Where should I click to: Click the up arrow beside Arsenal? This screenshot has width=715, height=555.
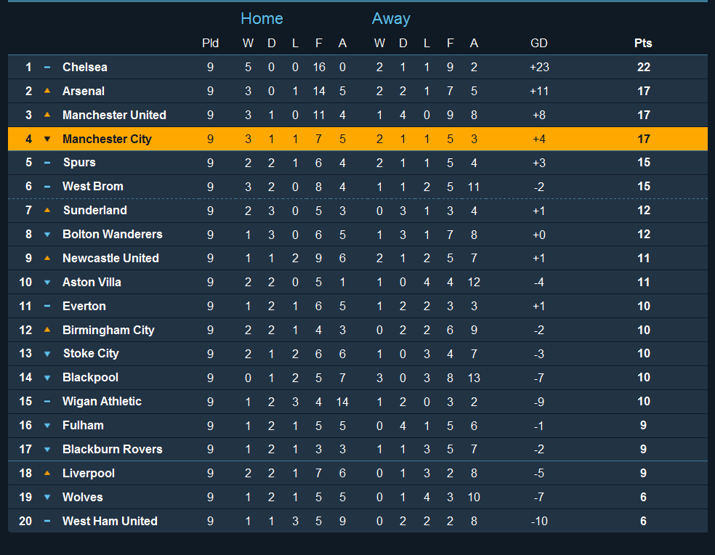[47, 91]
